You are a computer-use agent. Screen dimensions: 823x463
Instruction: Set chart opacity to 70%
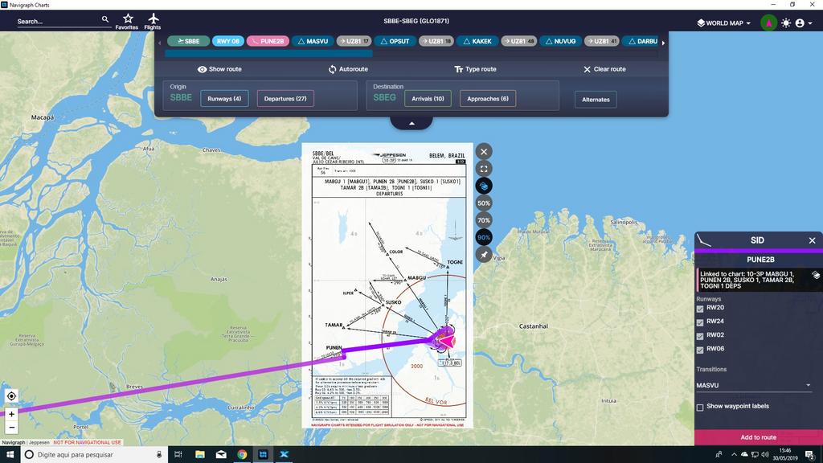[484, 220]
